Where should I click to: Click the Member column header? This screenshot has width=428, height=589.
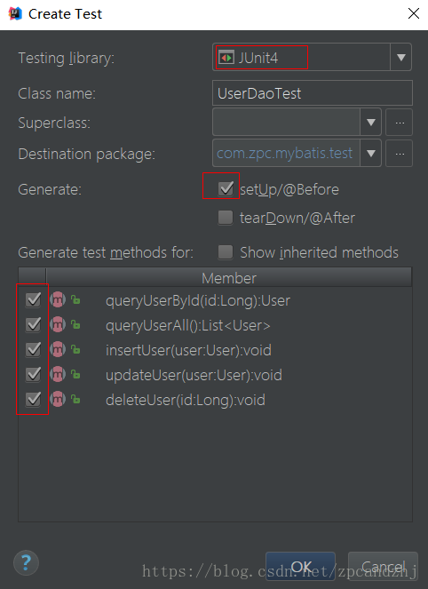tap(229, 278)
